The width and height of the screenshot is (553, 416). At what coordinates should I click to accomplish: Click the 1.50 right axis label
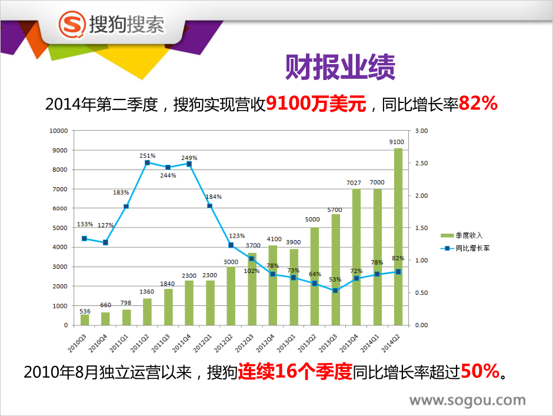(421, 228)
